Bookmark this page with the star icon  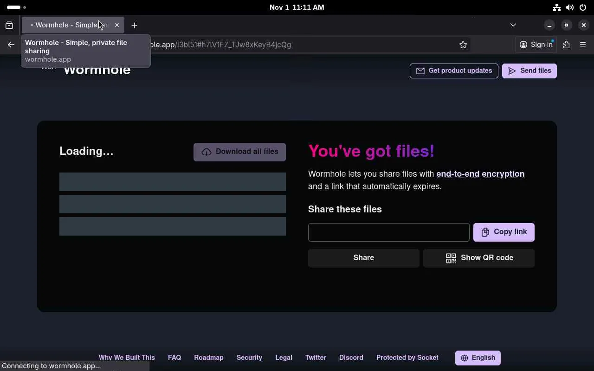click(463, 45)
